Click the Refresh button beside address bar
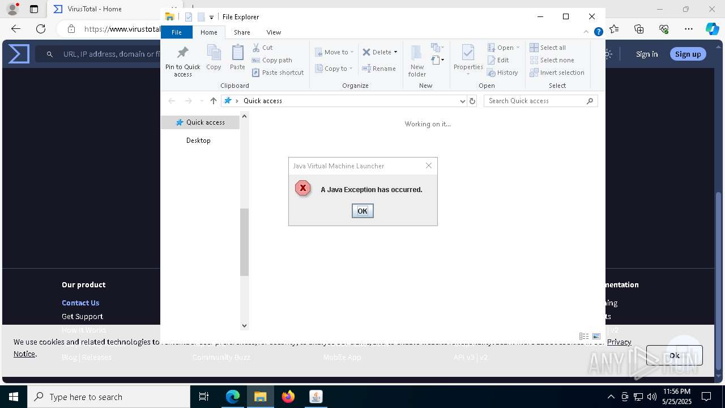725x408 pixels. click(472, 101)
